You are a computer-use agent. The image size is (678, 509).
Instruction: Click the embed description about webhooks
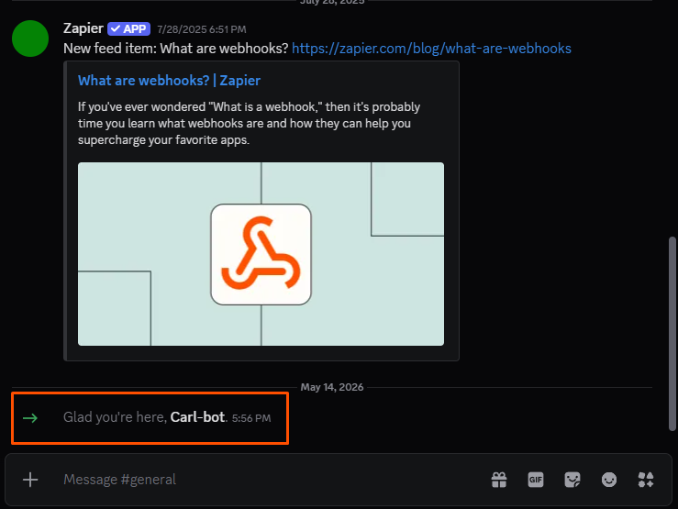tap(249, 124)
